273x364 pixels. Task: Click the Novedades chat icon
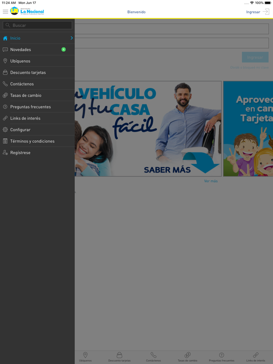click(x=5, y=49)
